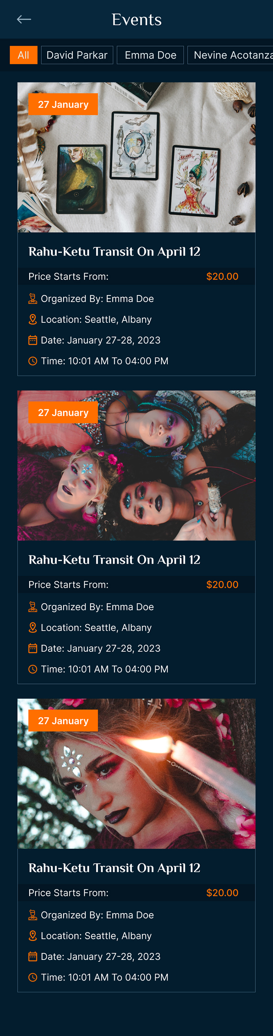Click location pin icon in first event card
The height and width of the screenshot is (1036, 273).
[x=33, y=319]
